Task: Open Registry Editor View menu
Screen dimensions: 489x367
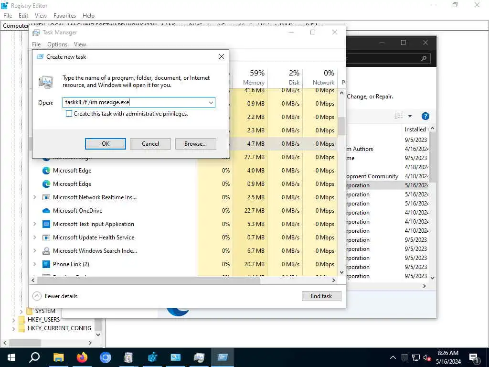Action: point(41,16)
